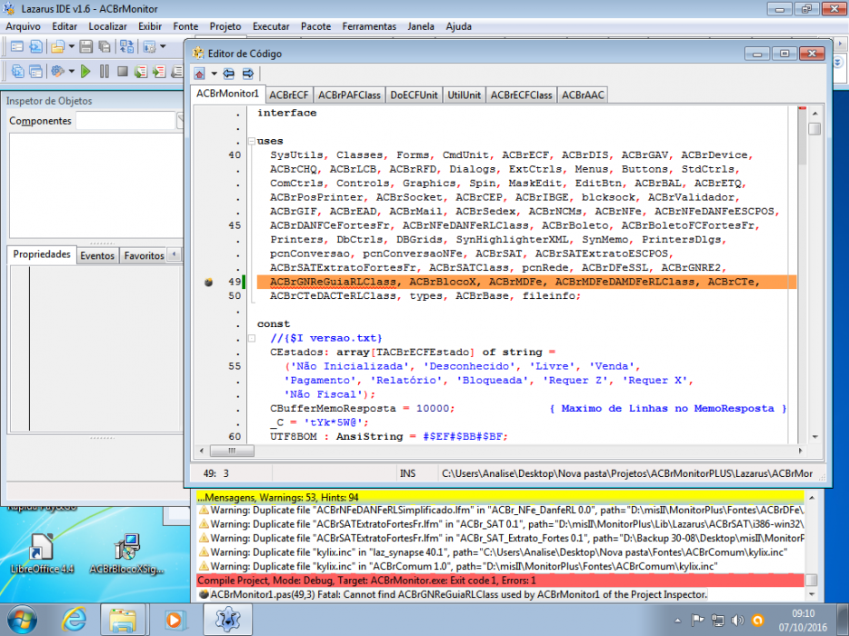Image resolution: width=849 pixels, height=636 pixels.
Task: Toggle form/unit view icon
Action: click(126, 46)
